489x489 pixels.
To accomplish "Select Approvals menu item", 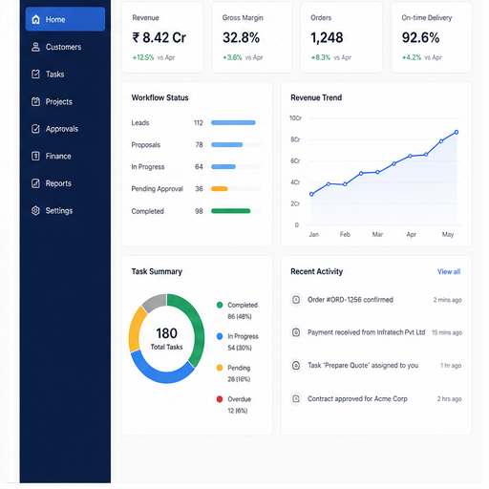I will click(65, 129).
